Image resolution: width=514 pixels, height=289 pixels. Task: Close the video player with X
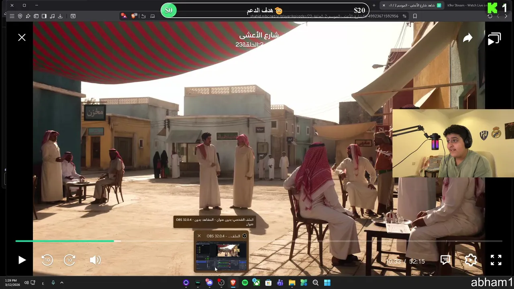pos(22,37)
